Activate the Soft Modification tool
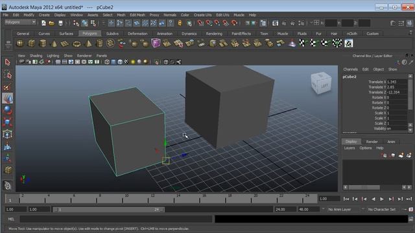The height and width of the screenshot is (233, 415). pos(7,146)
